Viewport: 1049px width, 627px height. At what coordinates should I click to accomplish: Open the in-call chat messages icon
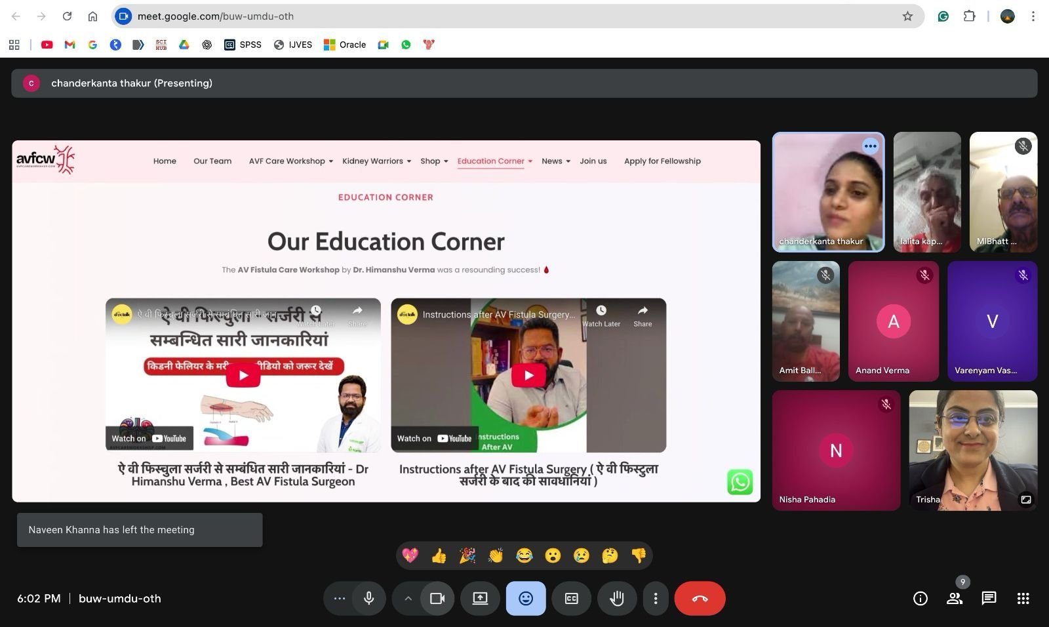click(x=989, y=598)
